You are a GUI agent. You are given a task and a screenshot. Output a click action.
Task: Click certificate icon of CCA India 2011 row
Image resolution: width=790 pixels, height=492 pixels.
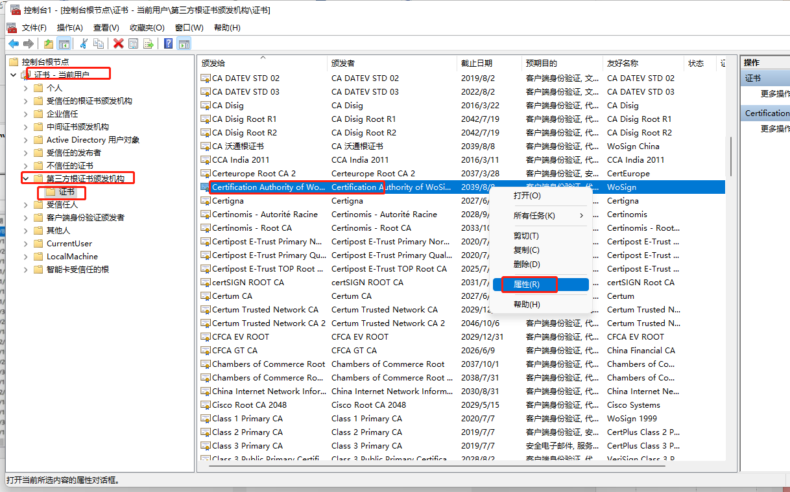(x=206, y=159)
